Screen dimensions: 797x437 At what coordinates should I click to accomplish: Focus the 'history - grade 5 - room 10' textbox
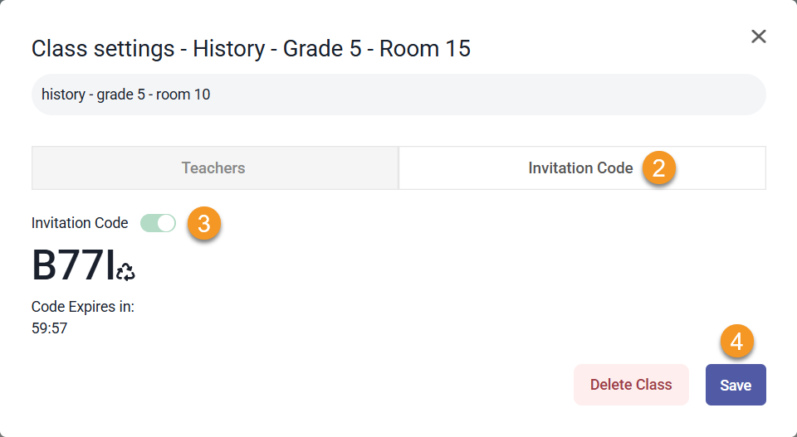click(398, 95)
